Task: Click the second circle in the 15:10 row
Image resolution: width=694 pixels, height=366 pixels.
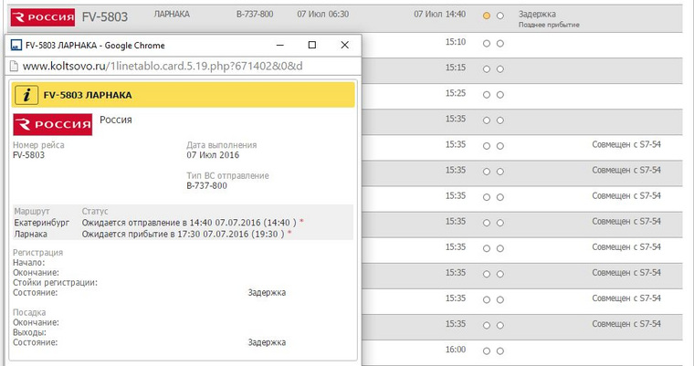Action: [500, 44]
